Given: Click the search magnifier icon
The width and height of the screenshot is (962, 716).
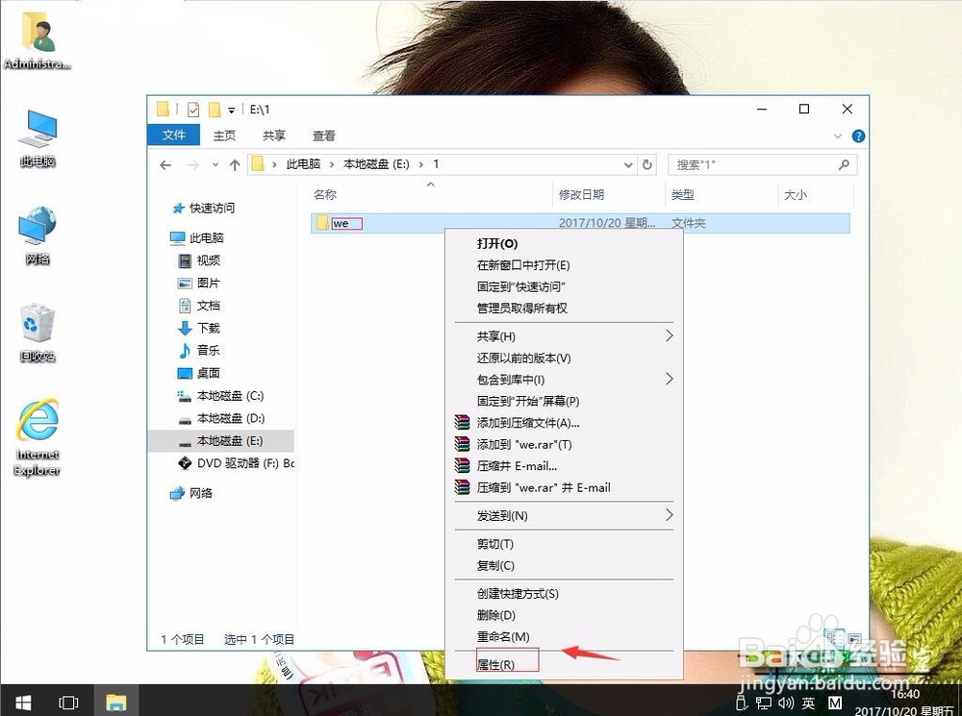Looking at the screenshot, I should tap(844, 164).
